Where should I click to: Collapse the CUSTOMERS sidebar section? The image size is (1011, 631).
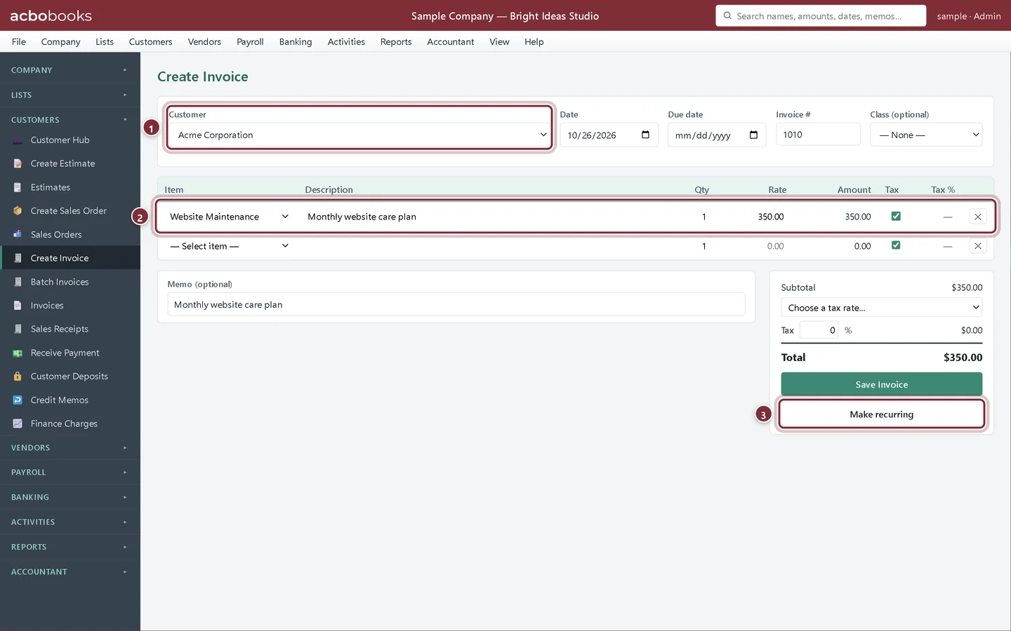(x=70, y=120)
